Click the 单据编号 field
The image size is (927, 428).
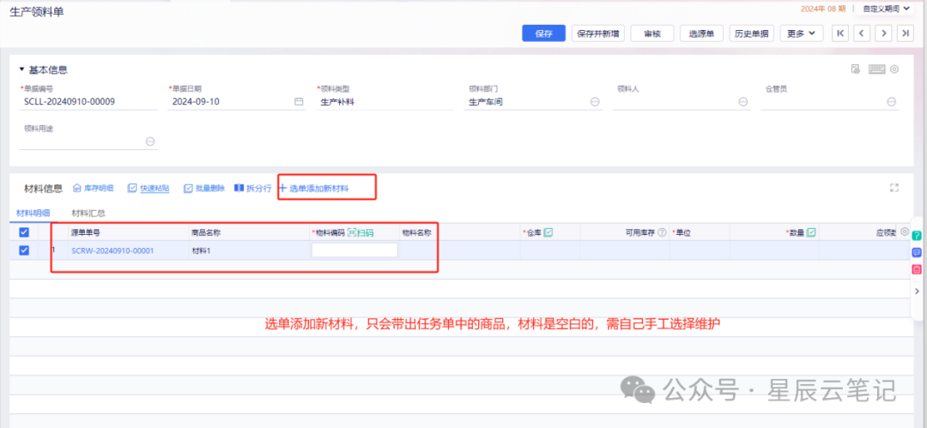coord(88,102)
